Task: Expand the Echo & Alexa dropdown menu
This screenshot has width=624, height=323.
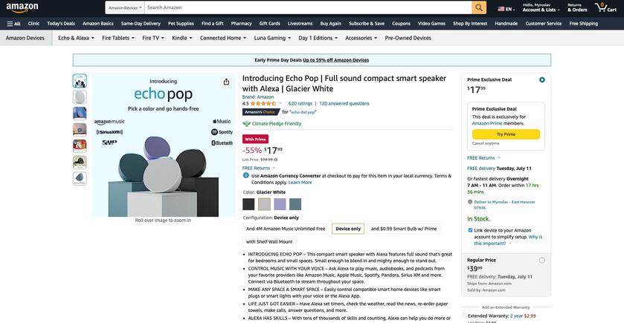Action: 76,38
